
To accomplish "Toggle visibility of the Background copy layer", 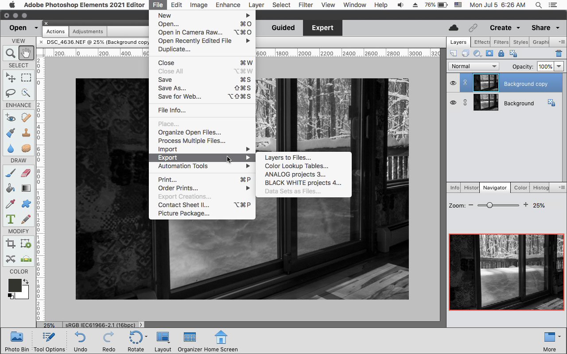I will 453,83.
